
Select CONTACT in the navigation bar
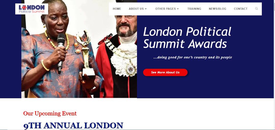[241, 9]
